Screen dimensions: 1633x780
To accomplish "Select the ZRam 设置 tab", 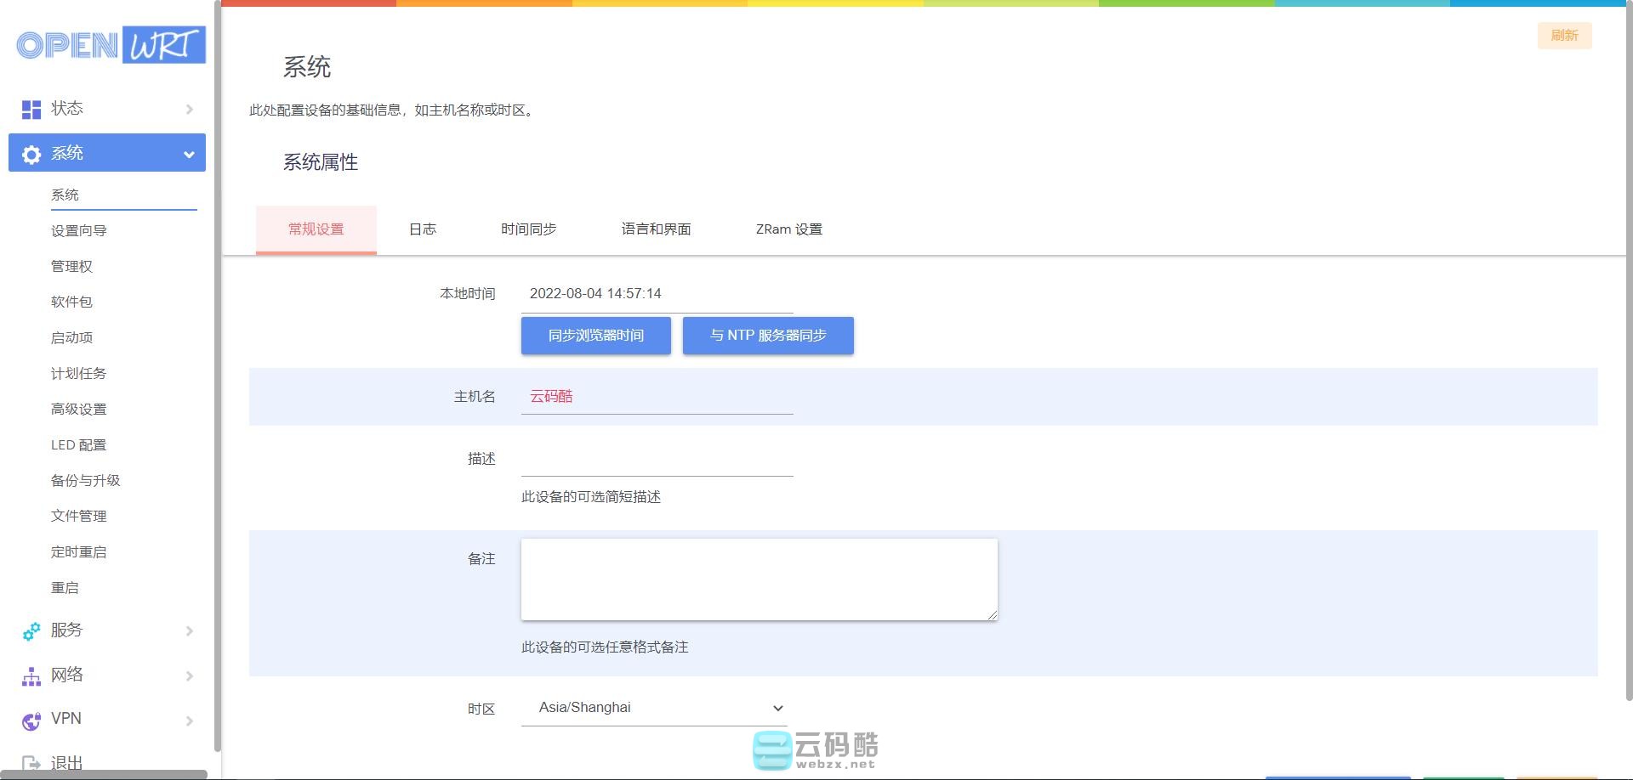I will tap(788, 229).
